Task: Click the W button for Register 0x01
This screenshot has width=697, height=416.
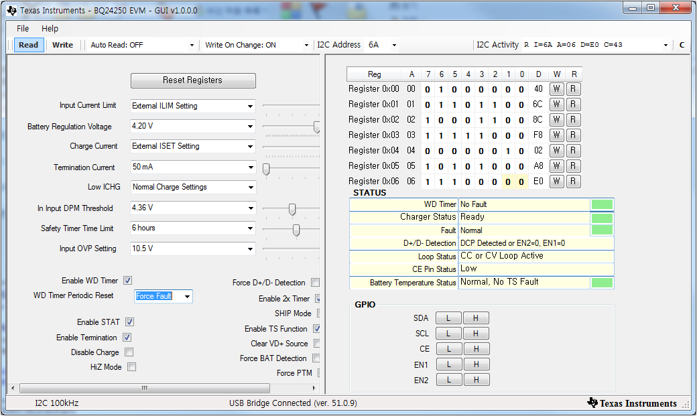Action: click(x=556, y=105)
